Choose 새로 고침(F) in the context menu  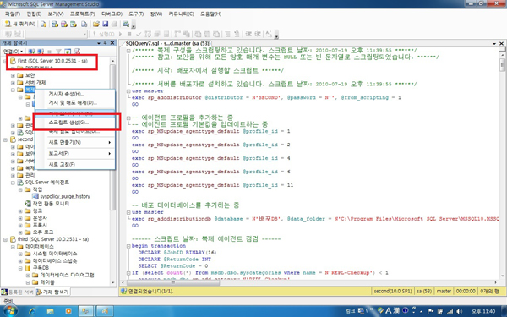[75, 164]
